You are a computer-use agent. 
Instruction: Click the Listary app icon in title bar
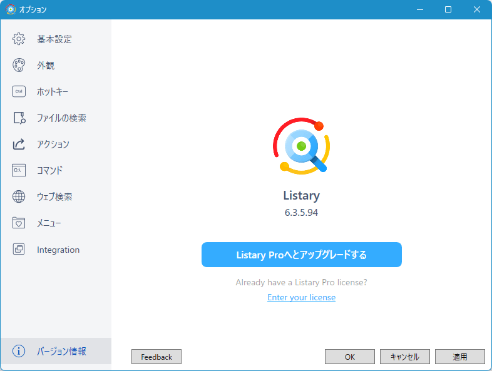(10, 9)
